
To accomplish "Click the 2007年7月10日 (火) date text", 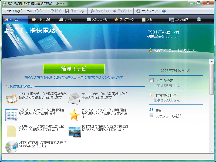I will 176,70.
